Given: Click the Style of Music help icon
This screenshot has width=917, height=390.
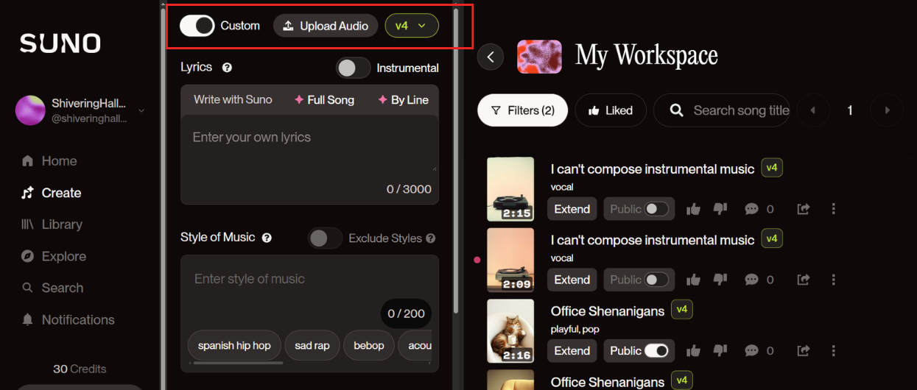Looking at the screenshot, I should point(267,238).
